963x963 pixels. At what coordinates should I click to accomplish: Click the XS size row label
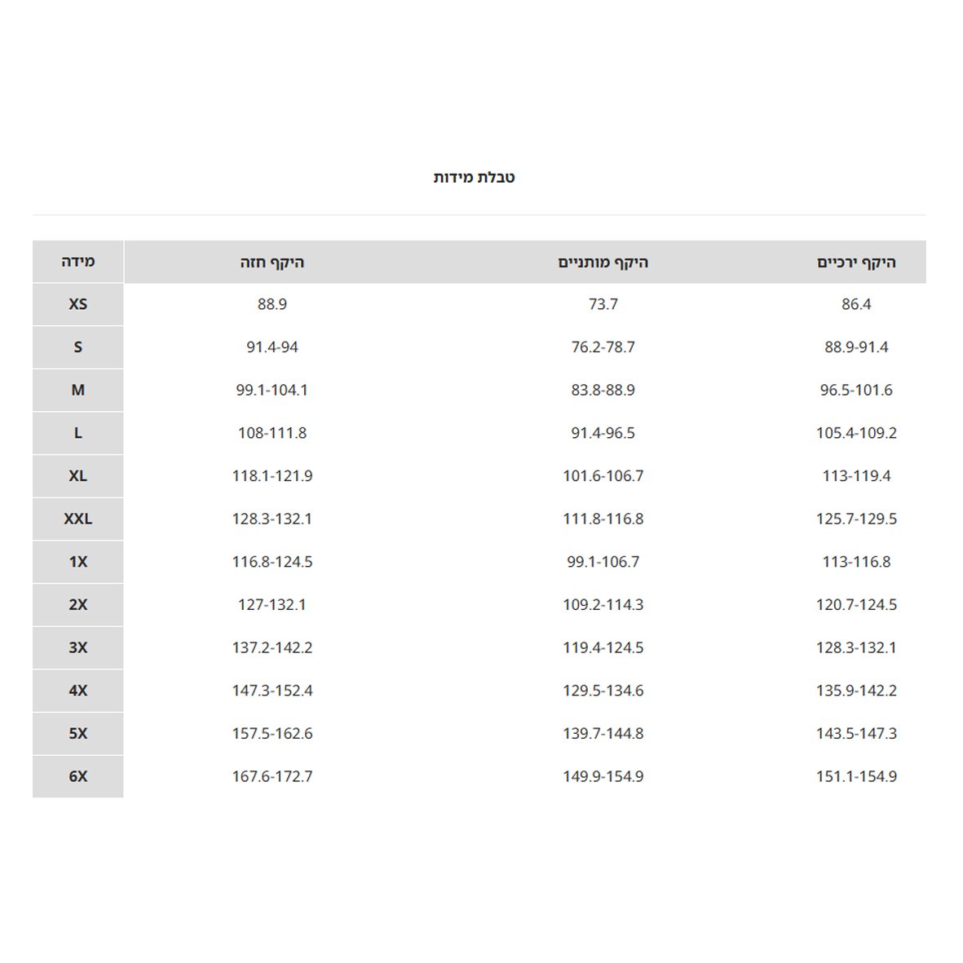point(78,304)
